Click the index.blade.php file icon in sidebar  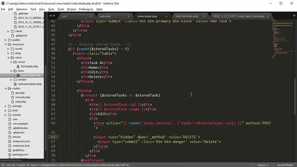click(x=18, y=75)
